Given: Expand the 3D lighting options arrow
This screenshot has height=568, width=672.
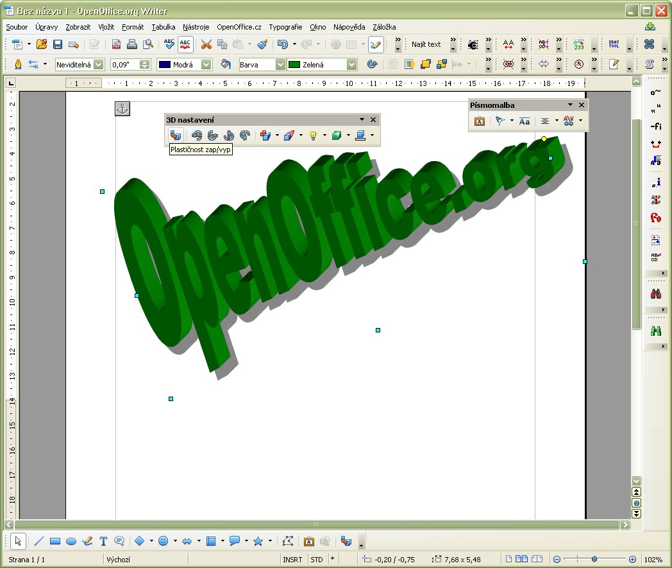Looking at the screenshot, I should click(324, 135).
